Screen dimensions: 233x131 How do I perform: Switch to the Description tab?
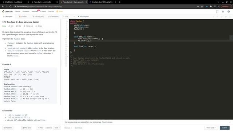8,17
